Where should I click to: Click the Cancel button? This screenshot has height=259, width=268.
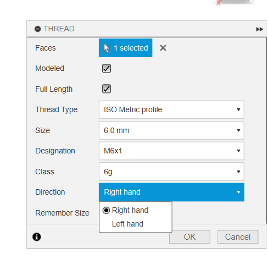238,237
